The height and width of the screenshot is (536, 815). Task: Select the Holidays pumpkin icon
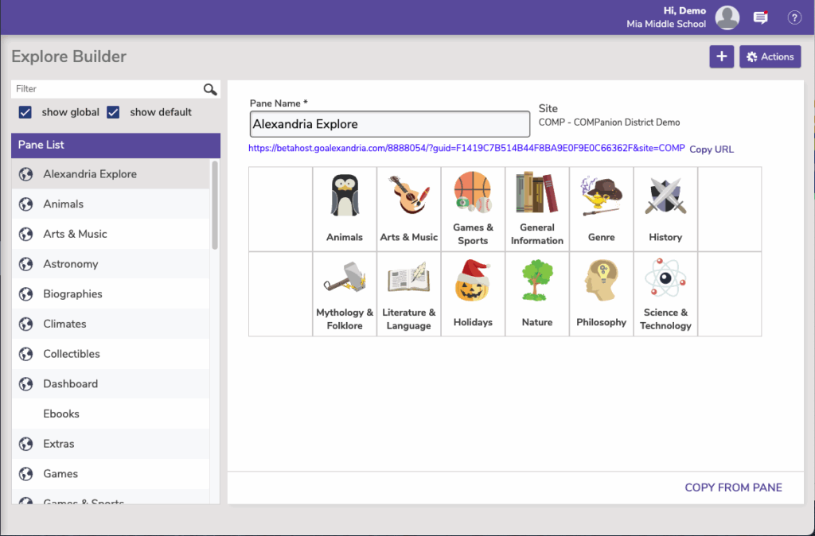pyautogui.click(x=473, y=282)
